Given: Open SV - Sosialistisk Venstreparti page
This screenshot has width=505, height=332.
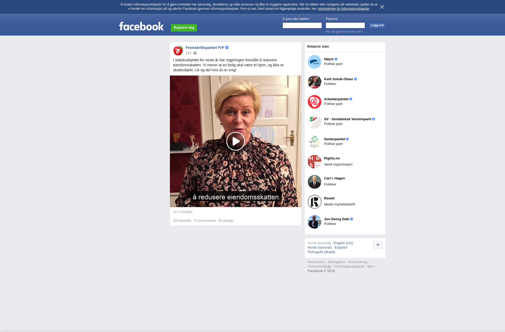Looking at the screenshot, I should click(347, 119).
